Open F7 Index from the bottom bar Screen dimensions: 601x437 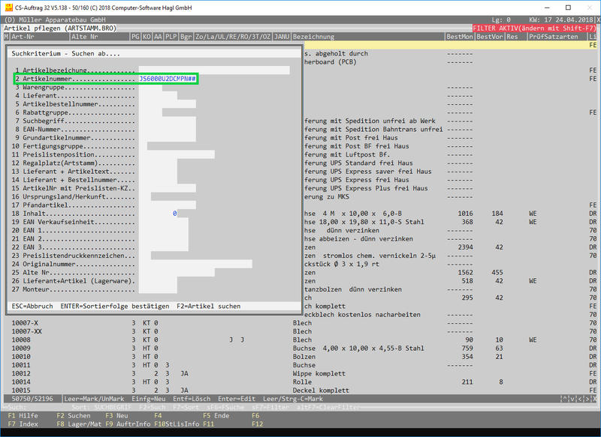point(23,424)
